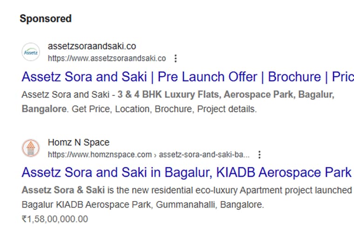354x242 pixels.
Task: Click the Get Price, Location, Brochure text
Action: (132, 109)
